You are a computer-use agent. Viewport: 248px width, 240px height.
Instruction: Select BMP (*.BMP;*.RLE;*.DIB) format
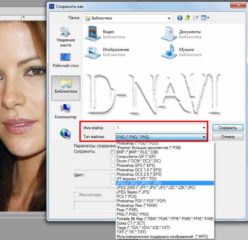(165, 152)
